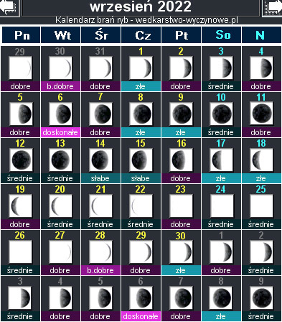The width and height of the screenshot is (282, 322).
Task: Click 'średnie' label under September 10
Action: pyautogui.click(x=221, y=132)
